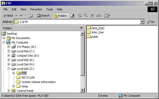This screenshot has width=159, height=99.
Task: Click the Undo toolbar icon
Action: 98,16
